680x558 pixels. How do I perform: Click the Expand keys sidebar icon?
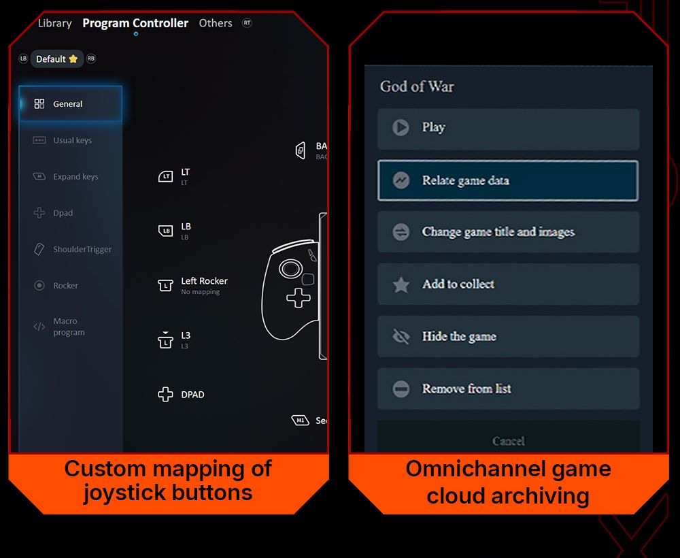pos(39,177)
